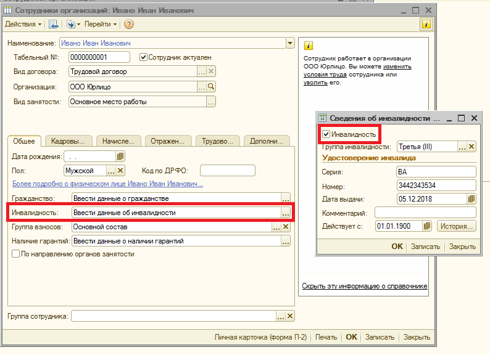
Task: Click the reread list icon in toolbar
Action: pos(54,24)
